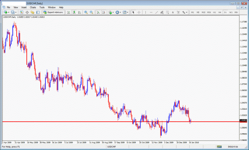Select the Fibonacci Retracement tool
This screenshot has height=150, width=249.
click(x=167, y=12)
